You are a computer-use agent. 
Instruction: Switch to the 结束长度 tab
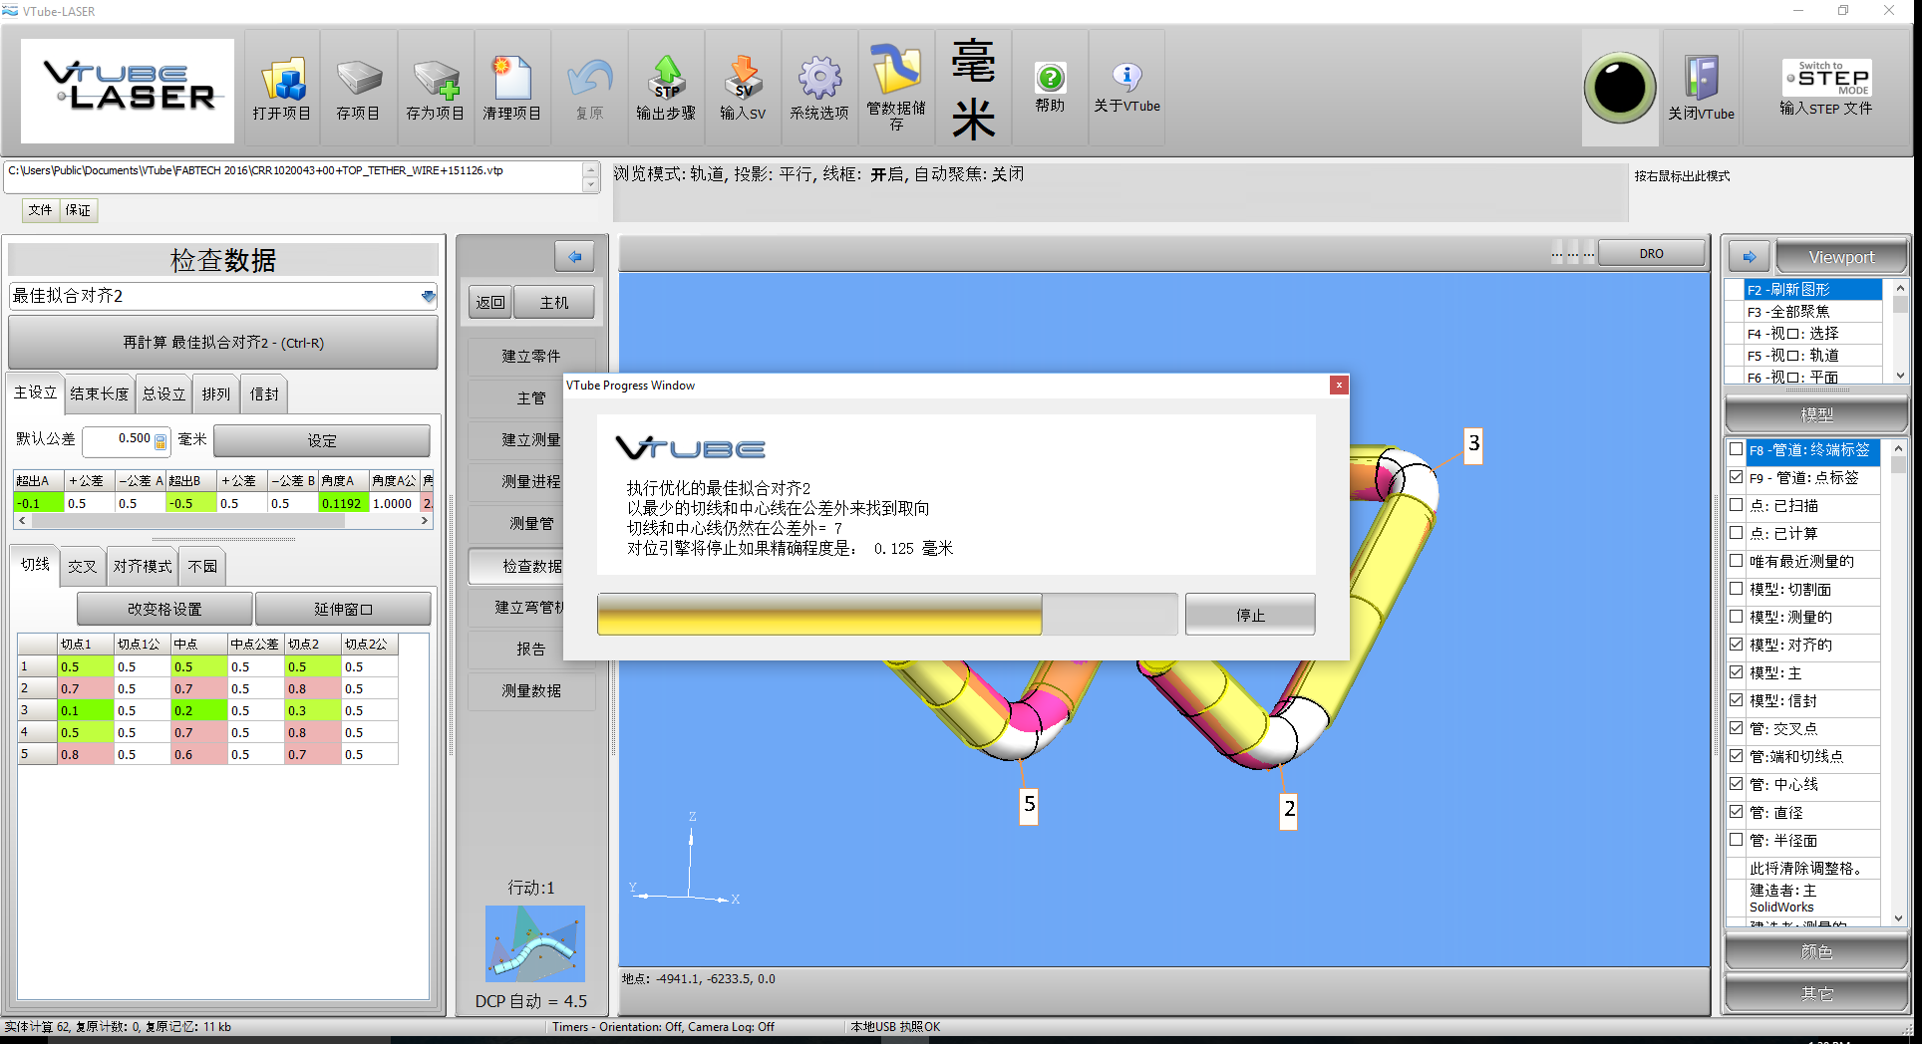coord(99,393)
